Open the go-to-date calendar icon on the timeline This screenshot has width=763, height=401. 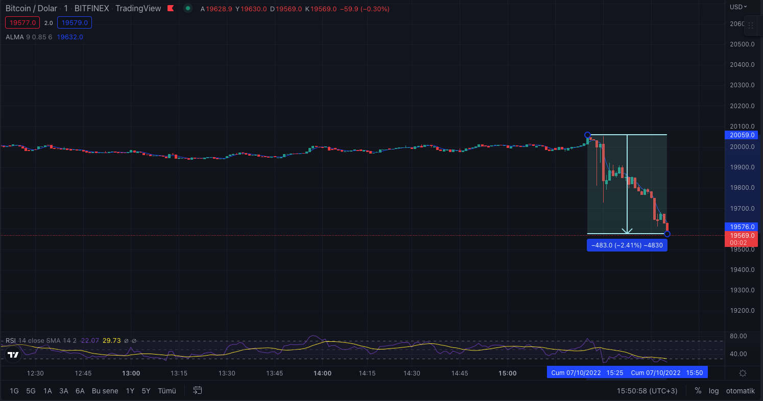[197, 390]
